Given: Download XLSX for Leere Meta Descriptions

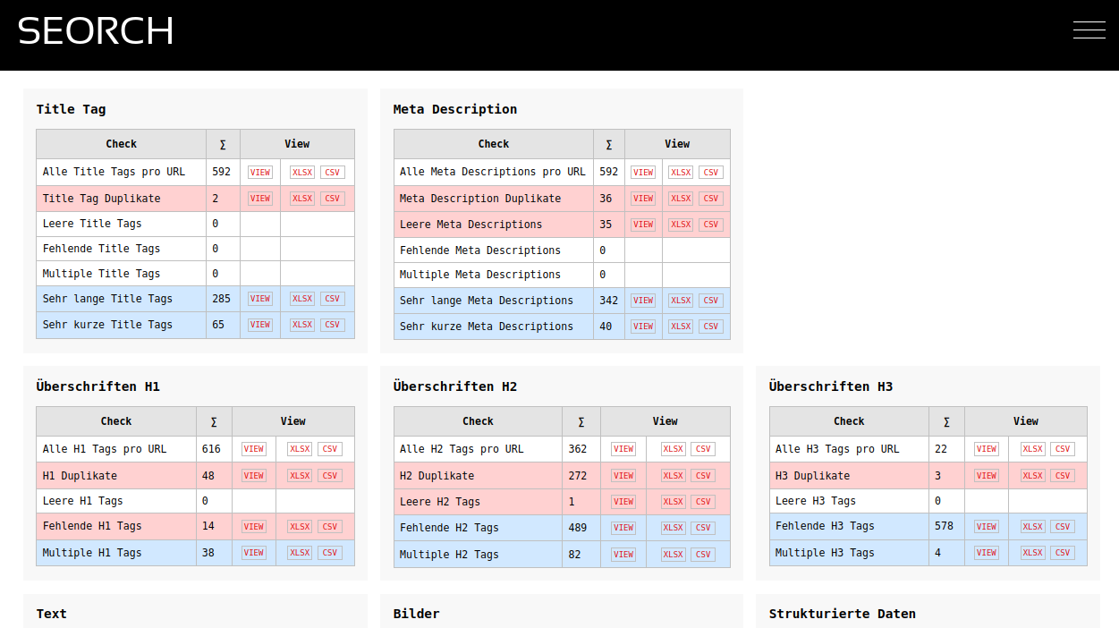Looking at the screenshot, I should (681, 225).
